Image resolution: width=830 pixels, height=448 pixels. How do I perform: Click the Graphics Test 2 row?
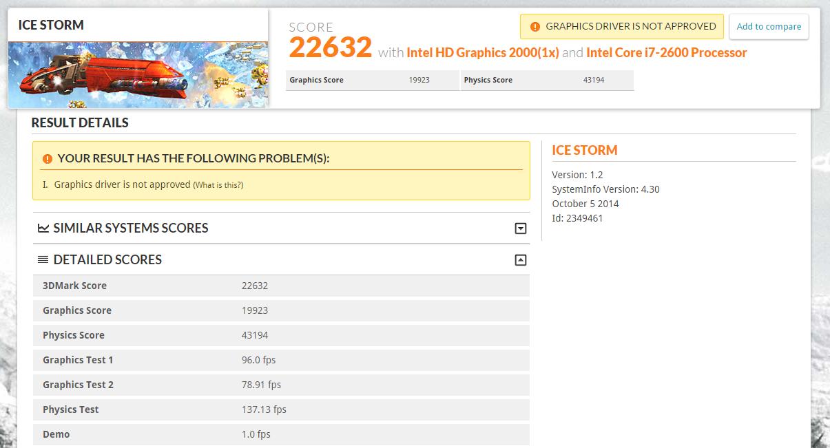pos(281,385)
